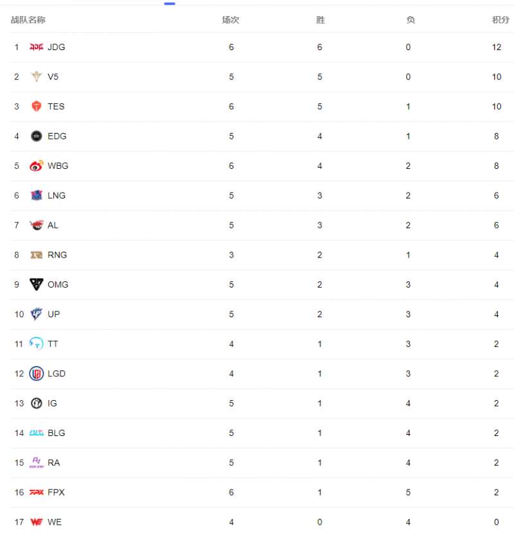This screenshot has height=551, width=514.
Task: Click the FPX team logo icon
Action: (x=37, y=493)
